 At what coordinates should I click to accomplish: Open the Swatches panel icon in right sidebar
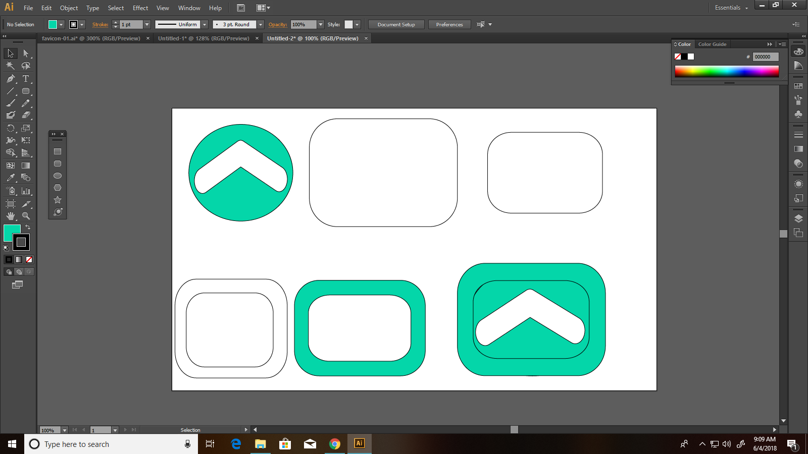tap(798, 86)
